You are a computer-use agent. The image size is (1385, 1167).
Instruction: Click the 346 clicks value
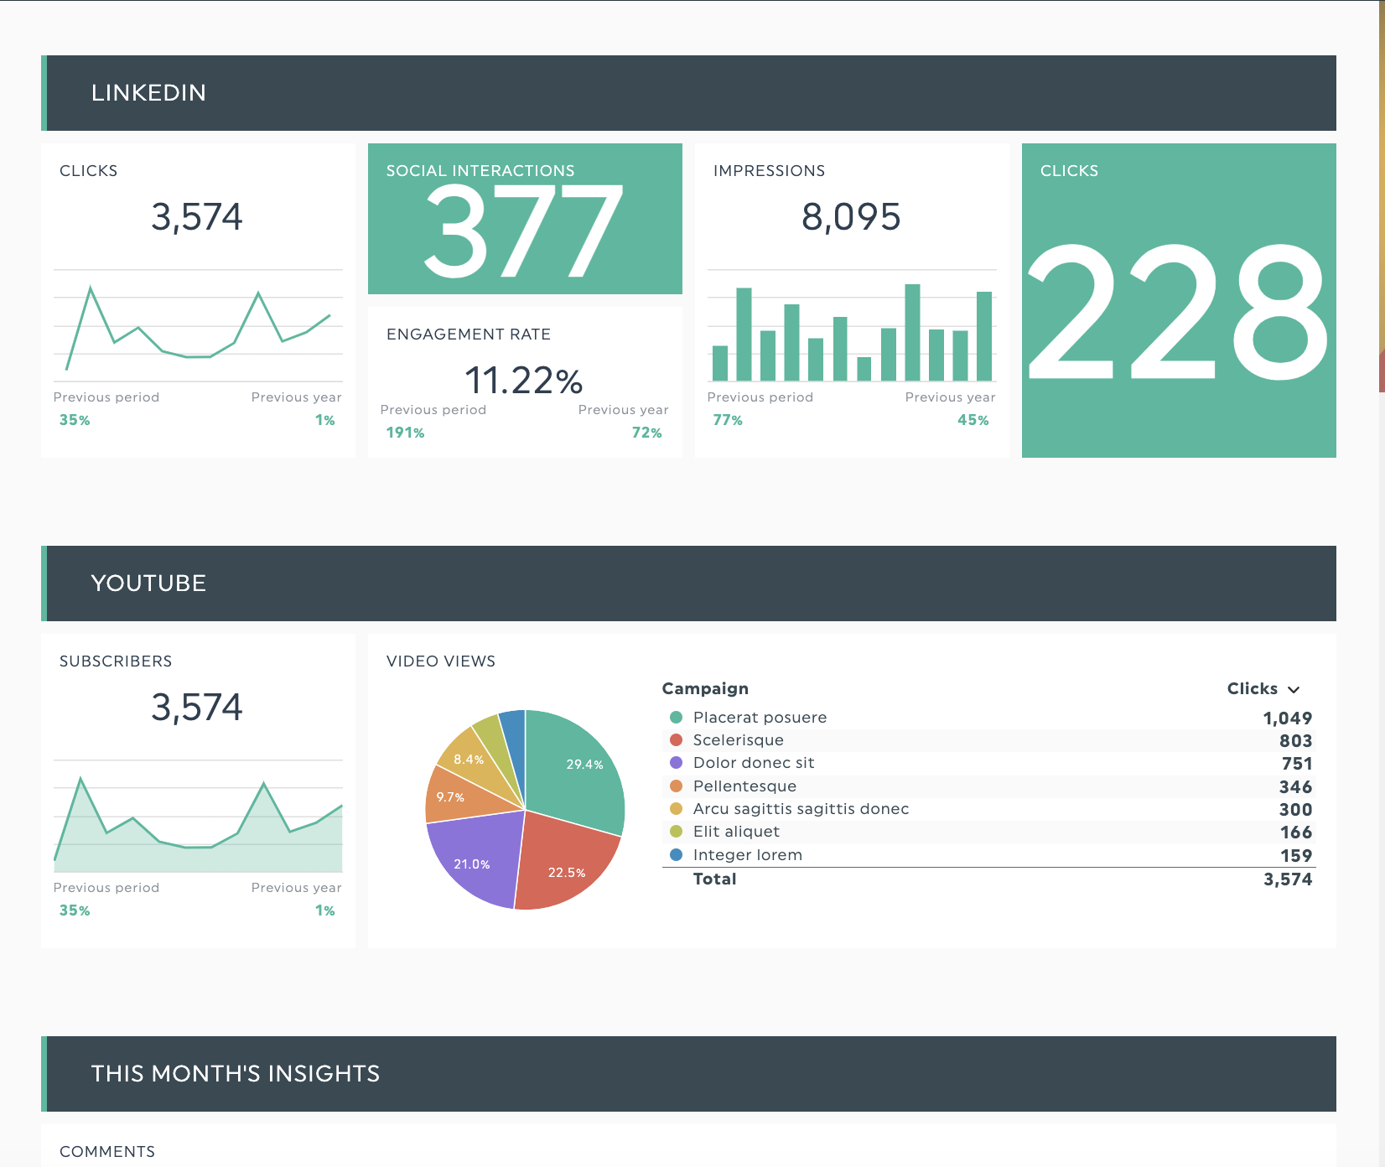coord(1296,787)
